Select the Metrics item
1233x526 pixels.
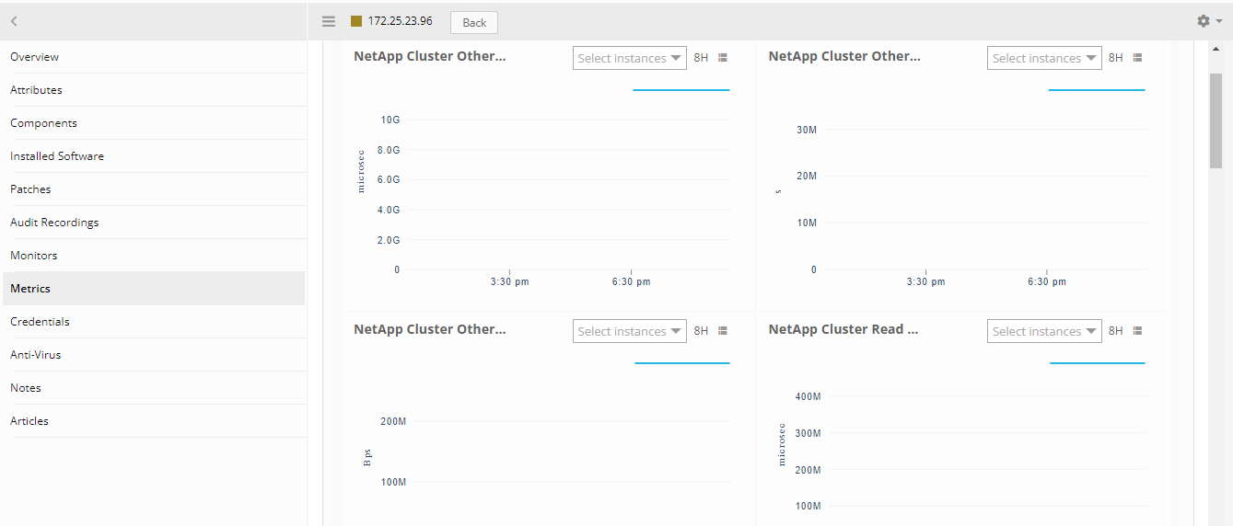click(x=154, y=289)
